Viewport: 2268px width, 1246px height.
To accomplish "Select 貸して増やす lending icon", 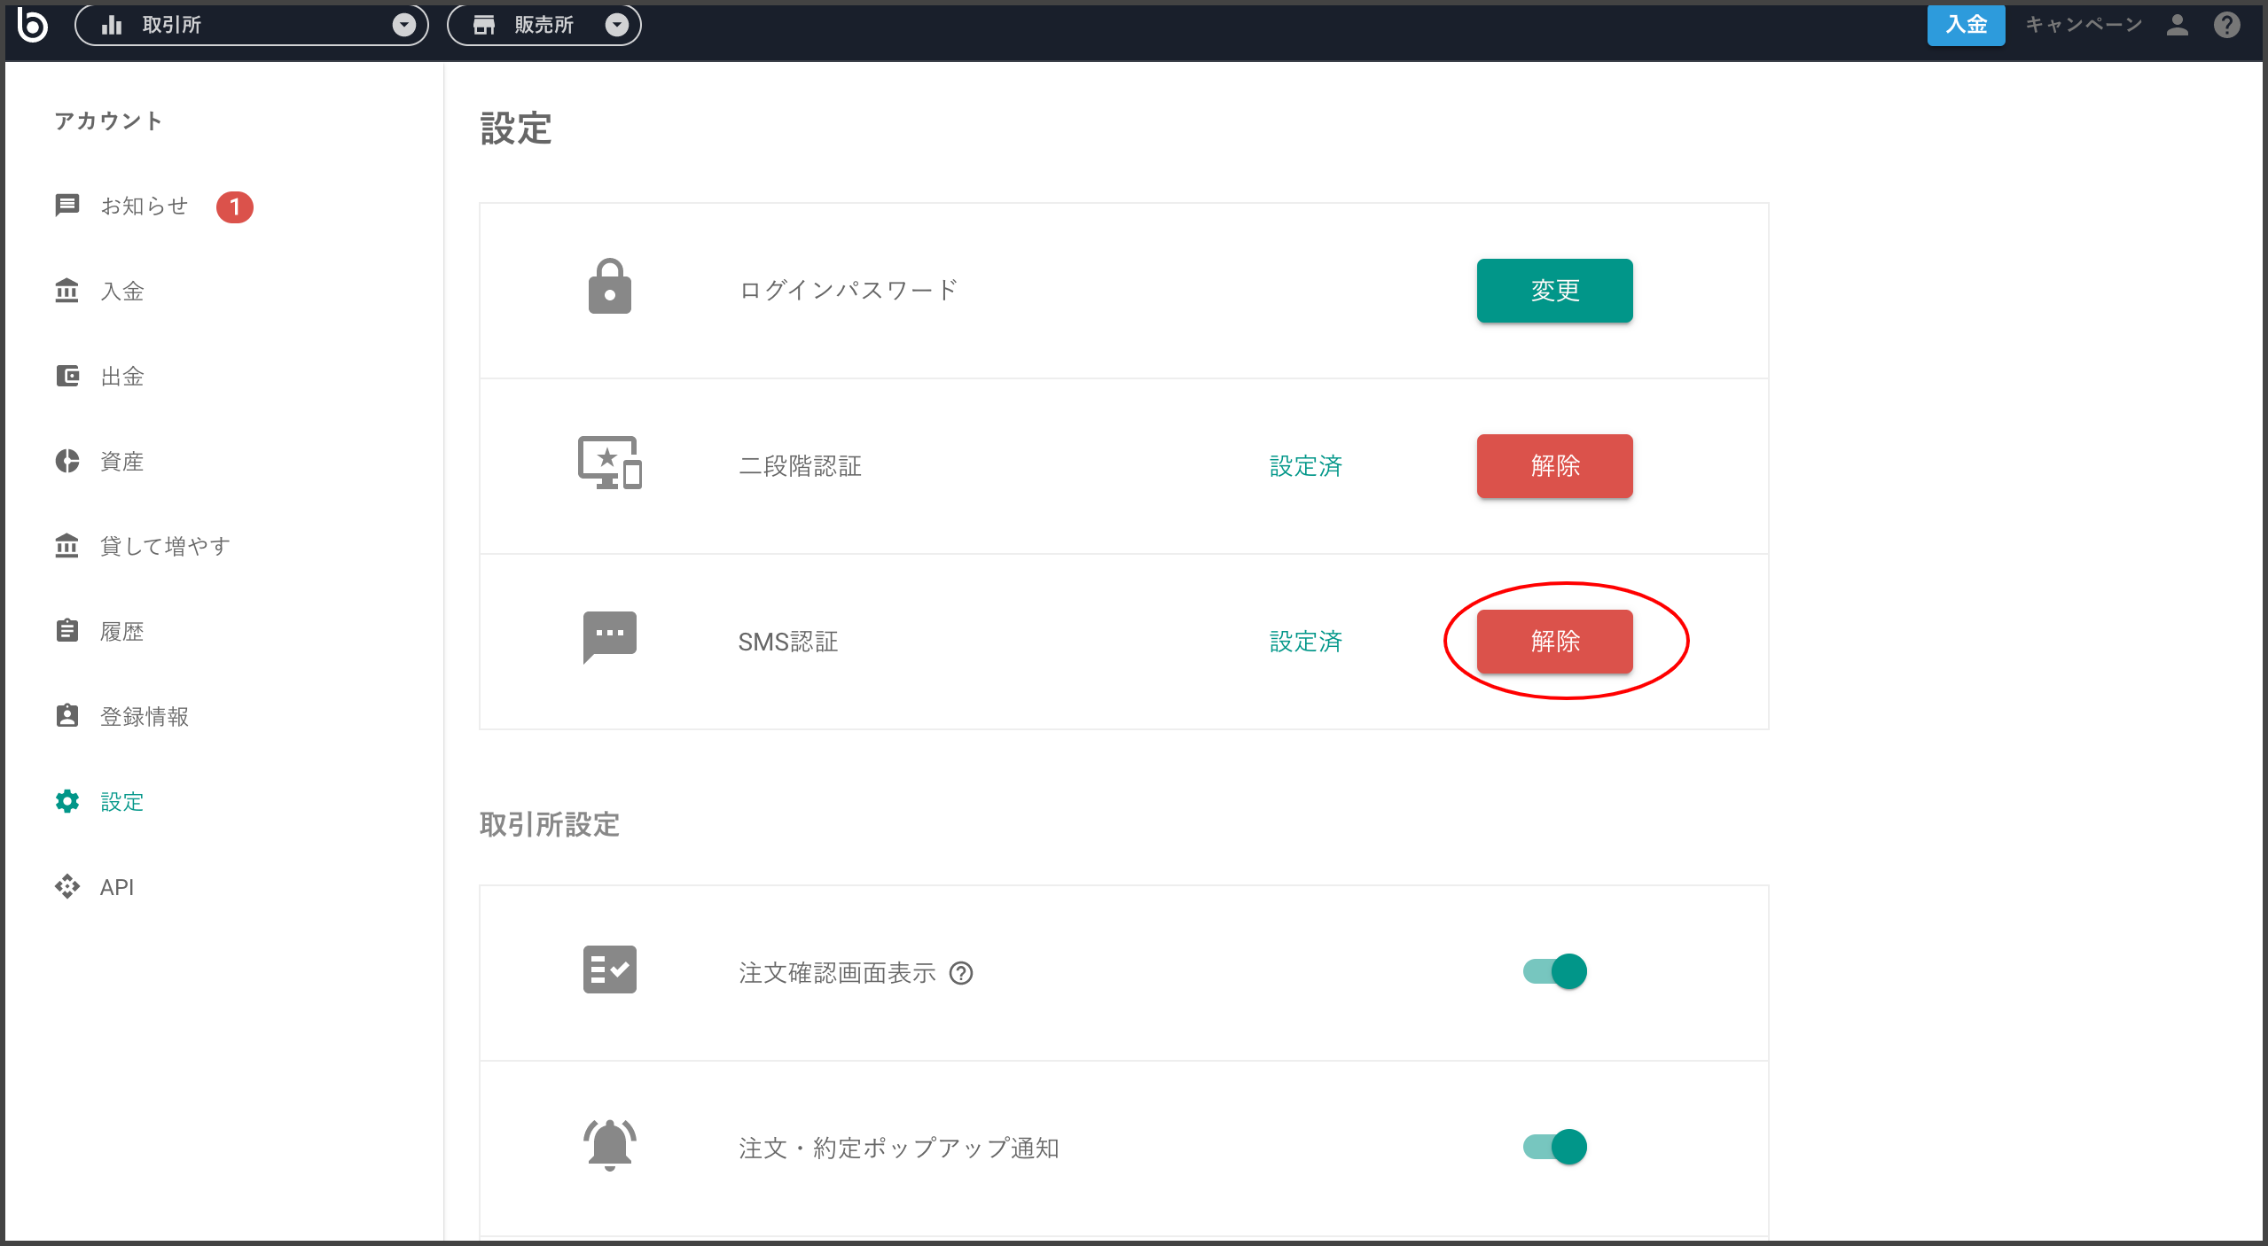I will pyautogui.click(x=68, y=546).
